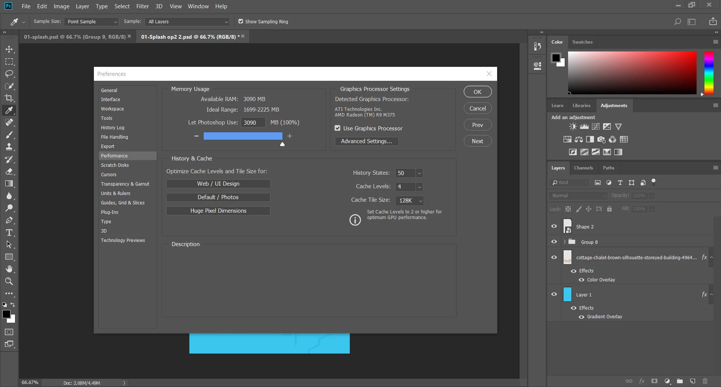Select the Clone Stamp tool
The height and width of the screenshot is (387, 721).
tap(9, 147)
